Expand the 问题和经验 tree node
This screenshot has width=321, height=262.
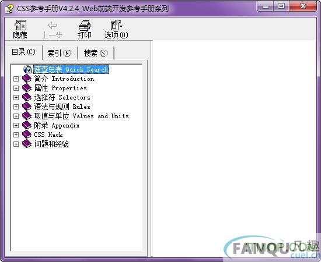click(x=16, y=144)
